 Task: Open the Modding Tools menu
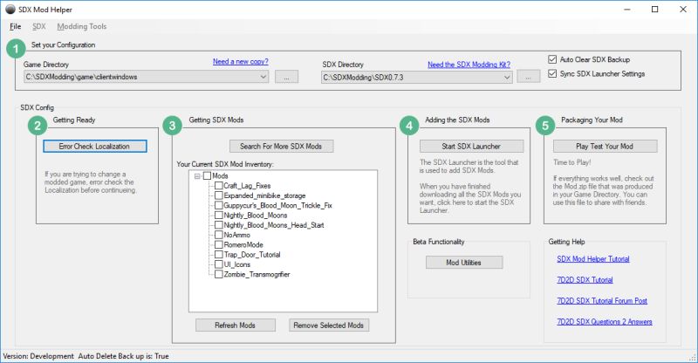pos(82,26)
